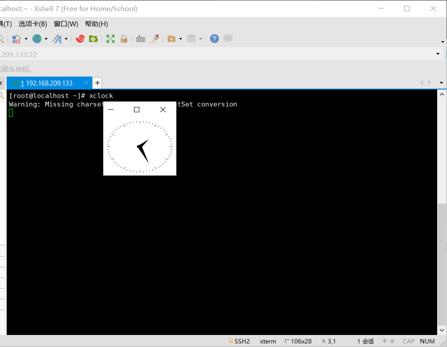
Task: Click the lock screen padlock icon
Action: tap(124, 39)
